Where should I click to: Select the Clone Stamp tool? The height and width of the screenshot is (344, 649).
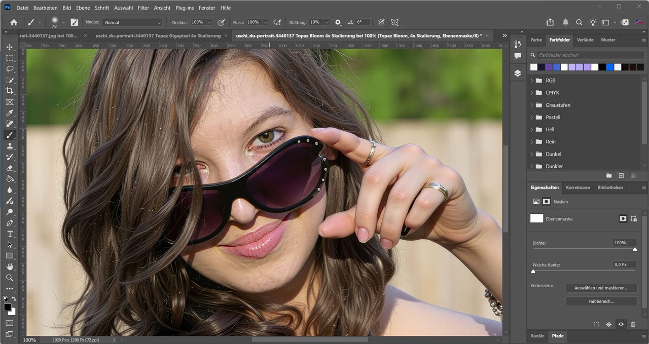click(x=10, y=146)
